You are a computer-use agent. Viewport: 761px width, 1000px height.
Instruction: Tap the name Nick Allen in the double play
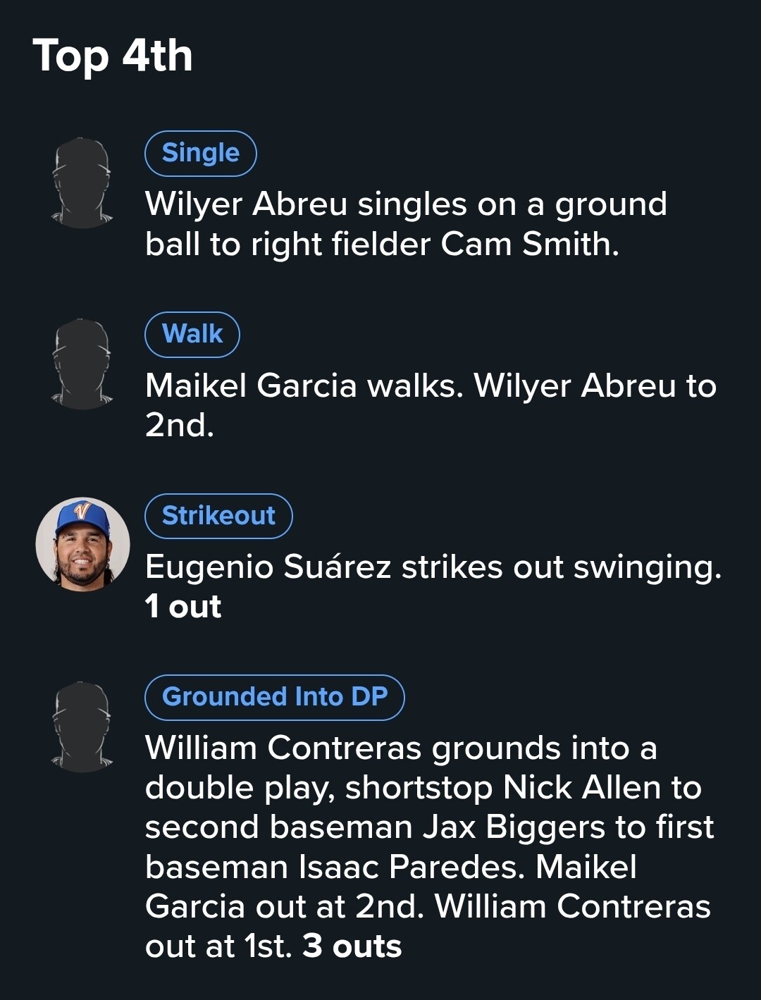click(x=582, y=788)
